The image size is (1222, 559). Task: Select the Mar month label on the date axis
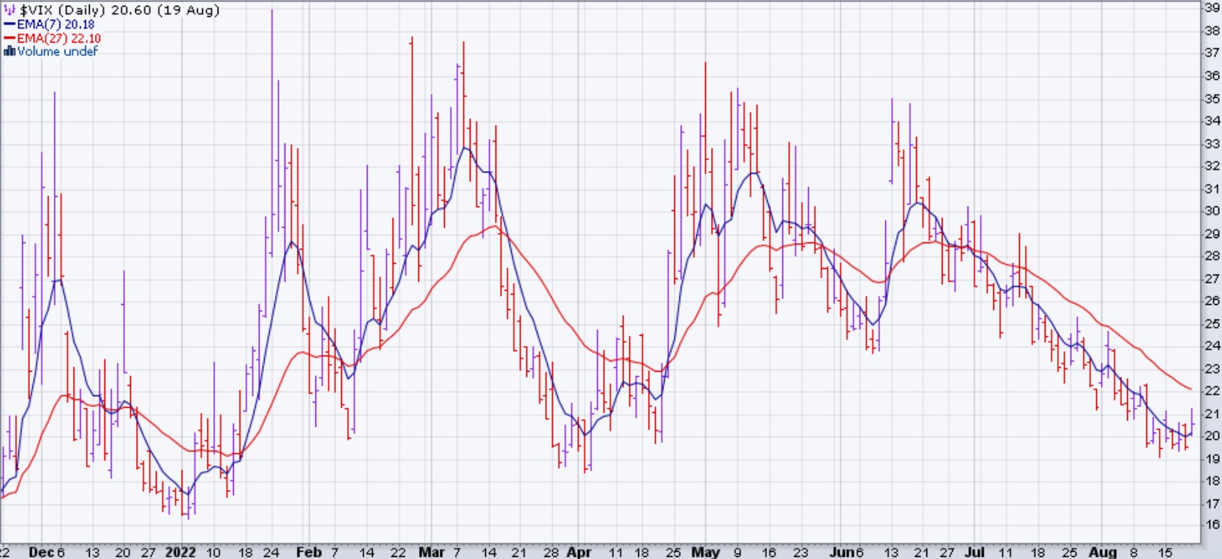click(x=431, y=552)
